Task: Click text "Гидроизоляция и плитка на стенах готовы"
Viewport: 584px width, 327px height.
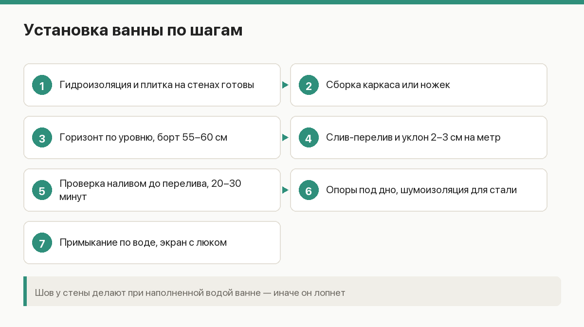Action: pos(157,85)
